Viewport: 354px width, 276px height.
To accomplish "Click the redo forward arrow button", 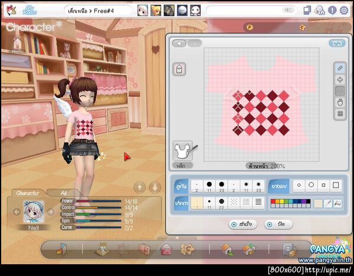I will click(x=194, y=43).
